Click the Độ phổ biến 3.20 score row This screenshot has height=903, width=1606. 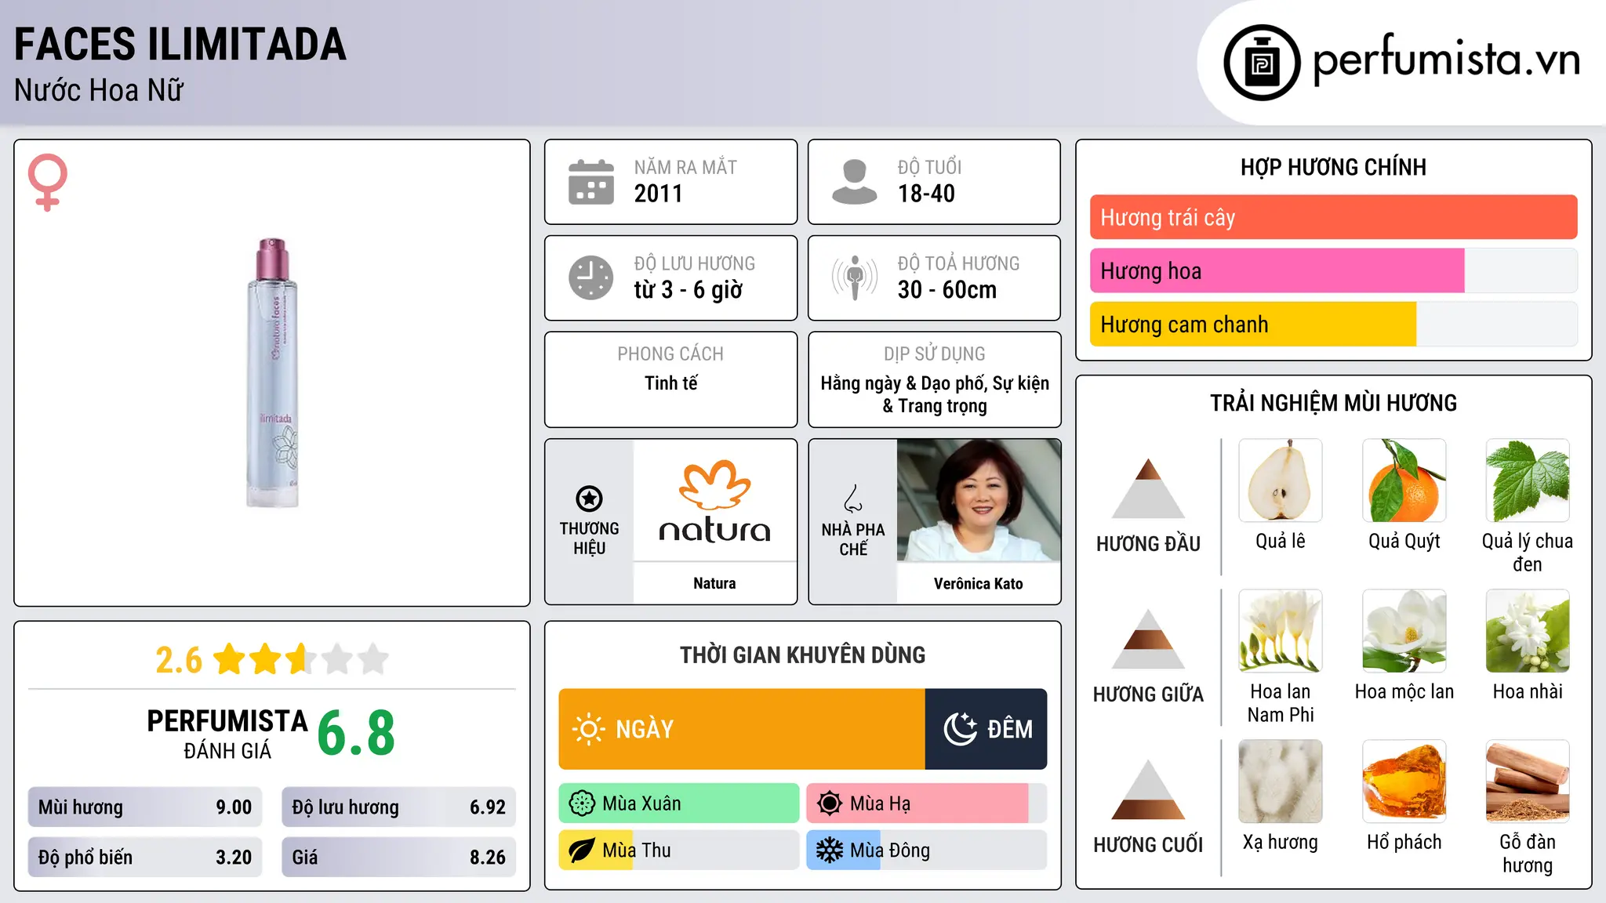point(145,858)
